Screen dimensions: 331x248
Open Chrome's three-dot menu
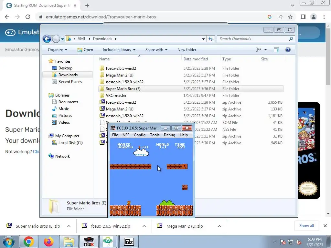tap(324, 17)
